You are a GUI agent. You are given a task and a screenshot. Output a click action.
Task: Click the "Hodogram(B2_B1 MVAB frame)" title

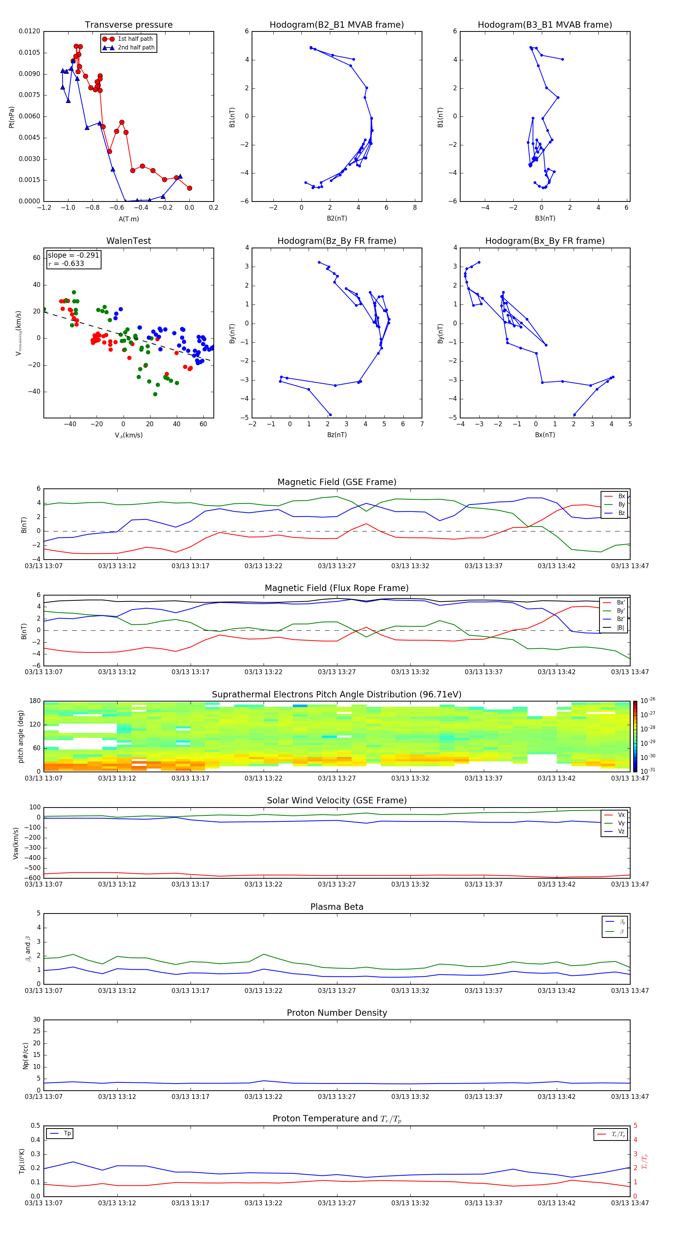(x=337, y=25)
